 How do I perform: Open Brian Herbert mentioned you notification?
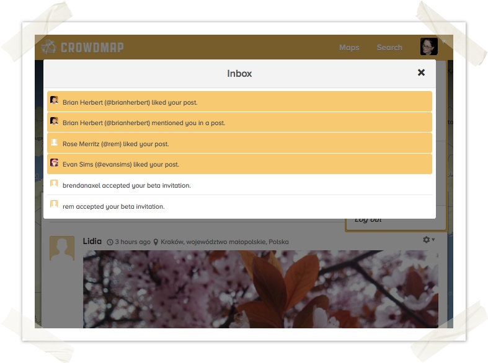click(144, 123)
